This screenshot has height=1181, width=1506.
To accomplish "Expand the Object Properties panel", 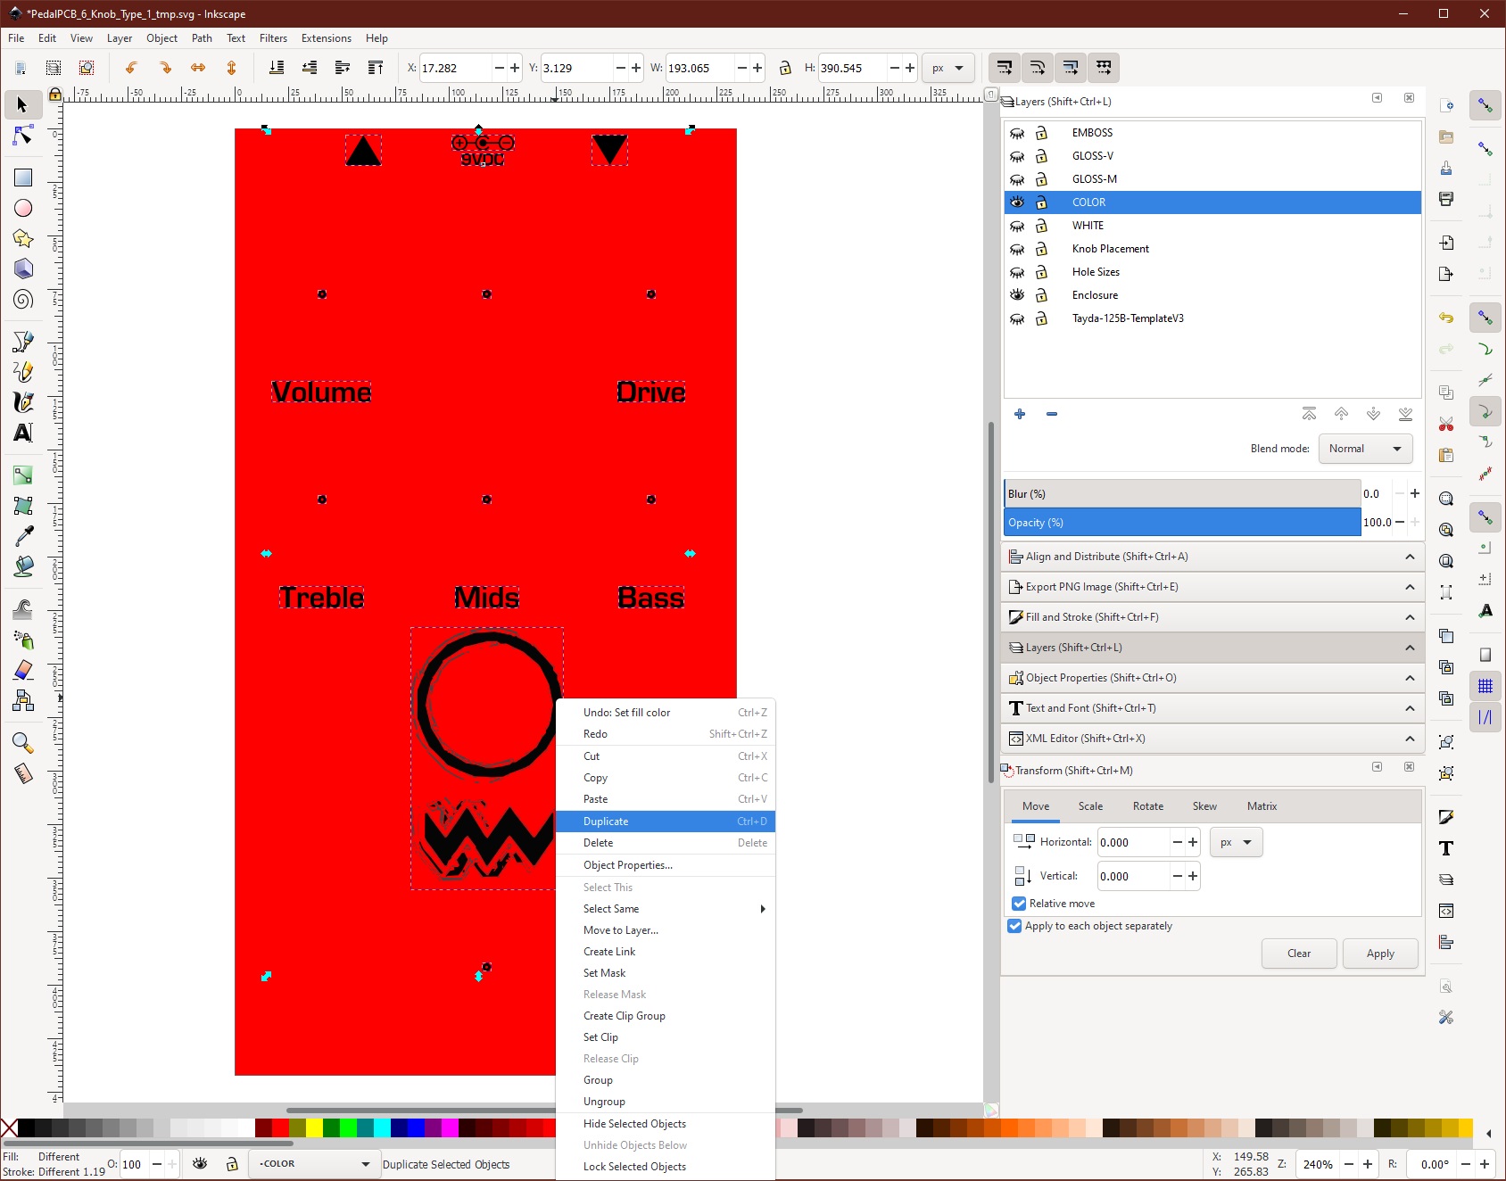I will click(x=1212, y=678).
